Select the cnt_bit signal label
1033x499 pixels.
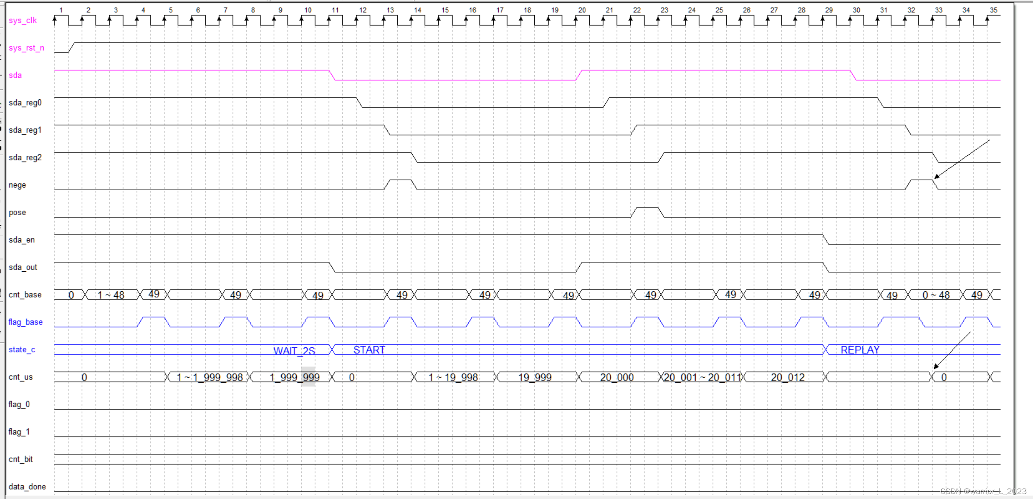tap(20, 459)
